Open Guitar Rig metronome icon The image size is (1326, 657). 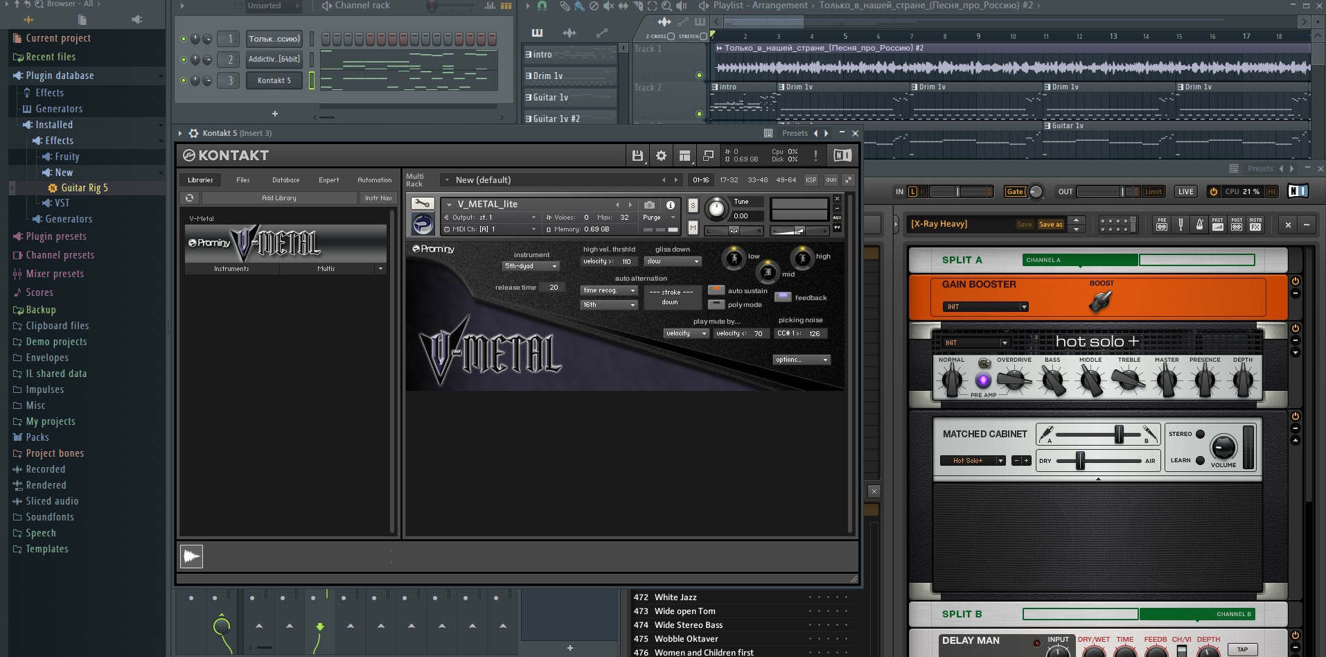pyautogui.click(x=1199, y=224)
